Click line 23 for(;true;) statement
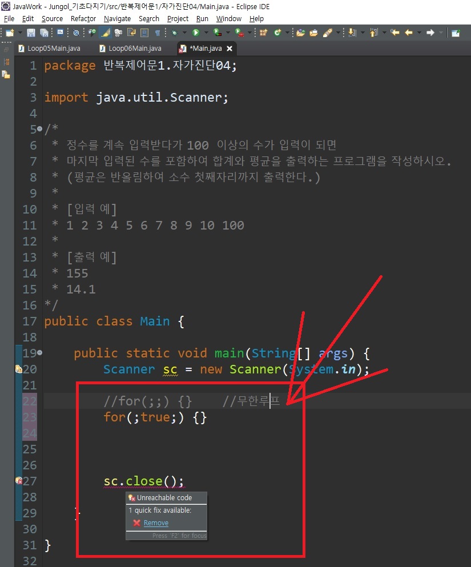The height and width of the screenshot is (567, 471). tap(155, 417)
